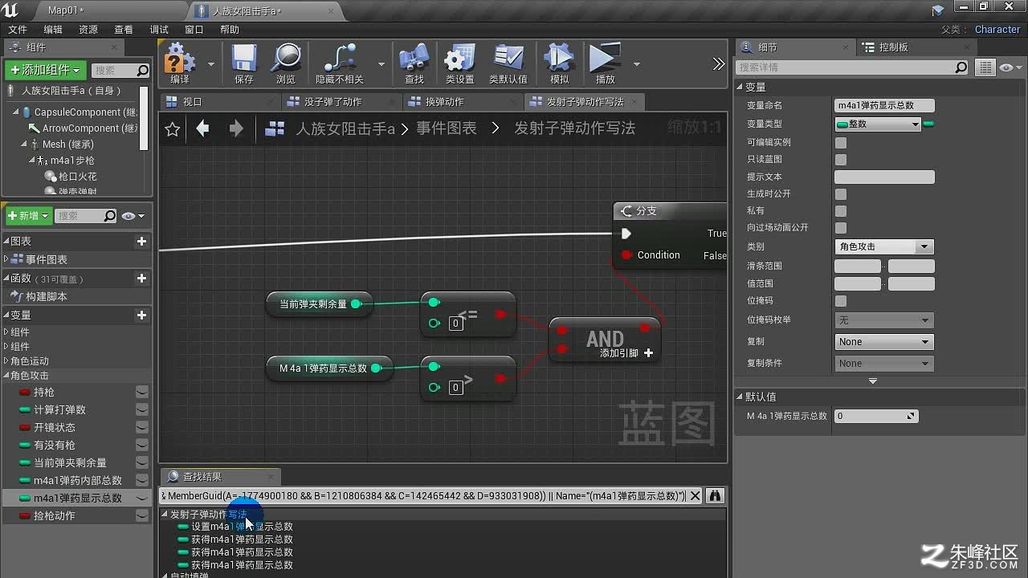Toggle visibility eye for 有没有枪 variable
The width and height of the screenshot is (1028, 578).
tap(142, 445)
